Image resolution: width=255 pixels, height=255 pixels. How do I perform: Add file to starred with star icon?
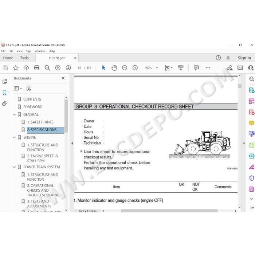[x=16, y=68]
